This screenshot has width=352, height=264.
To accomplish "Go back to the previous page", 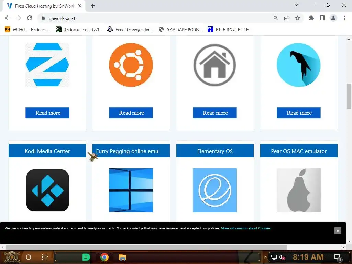I will 8,18.
